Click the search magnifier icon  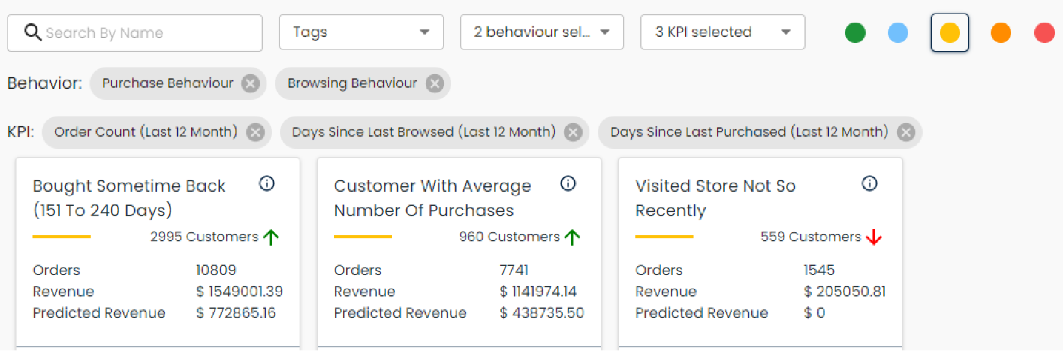[32, 32]
